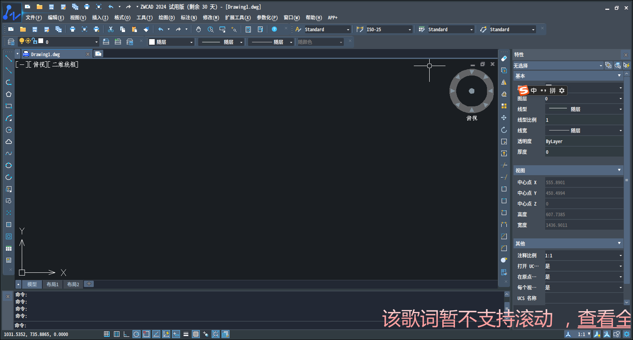Select the Line draw tool
This screenshot has height=340, width=633.
[x=8, y=59]
